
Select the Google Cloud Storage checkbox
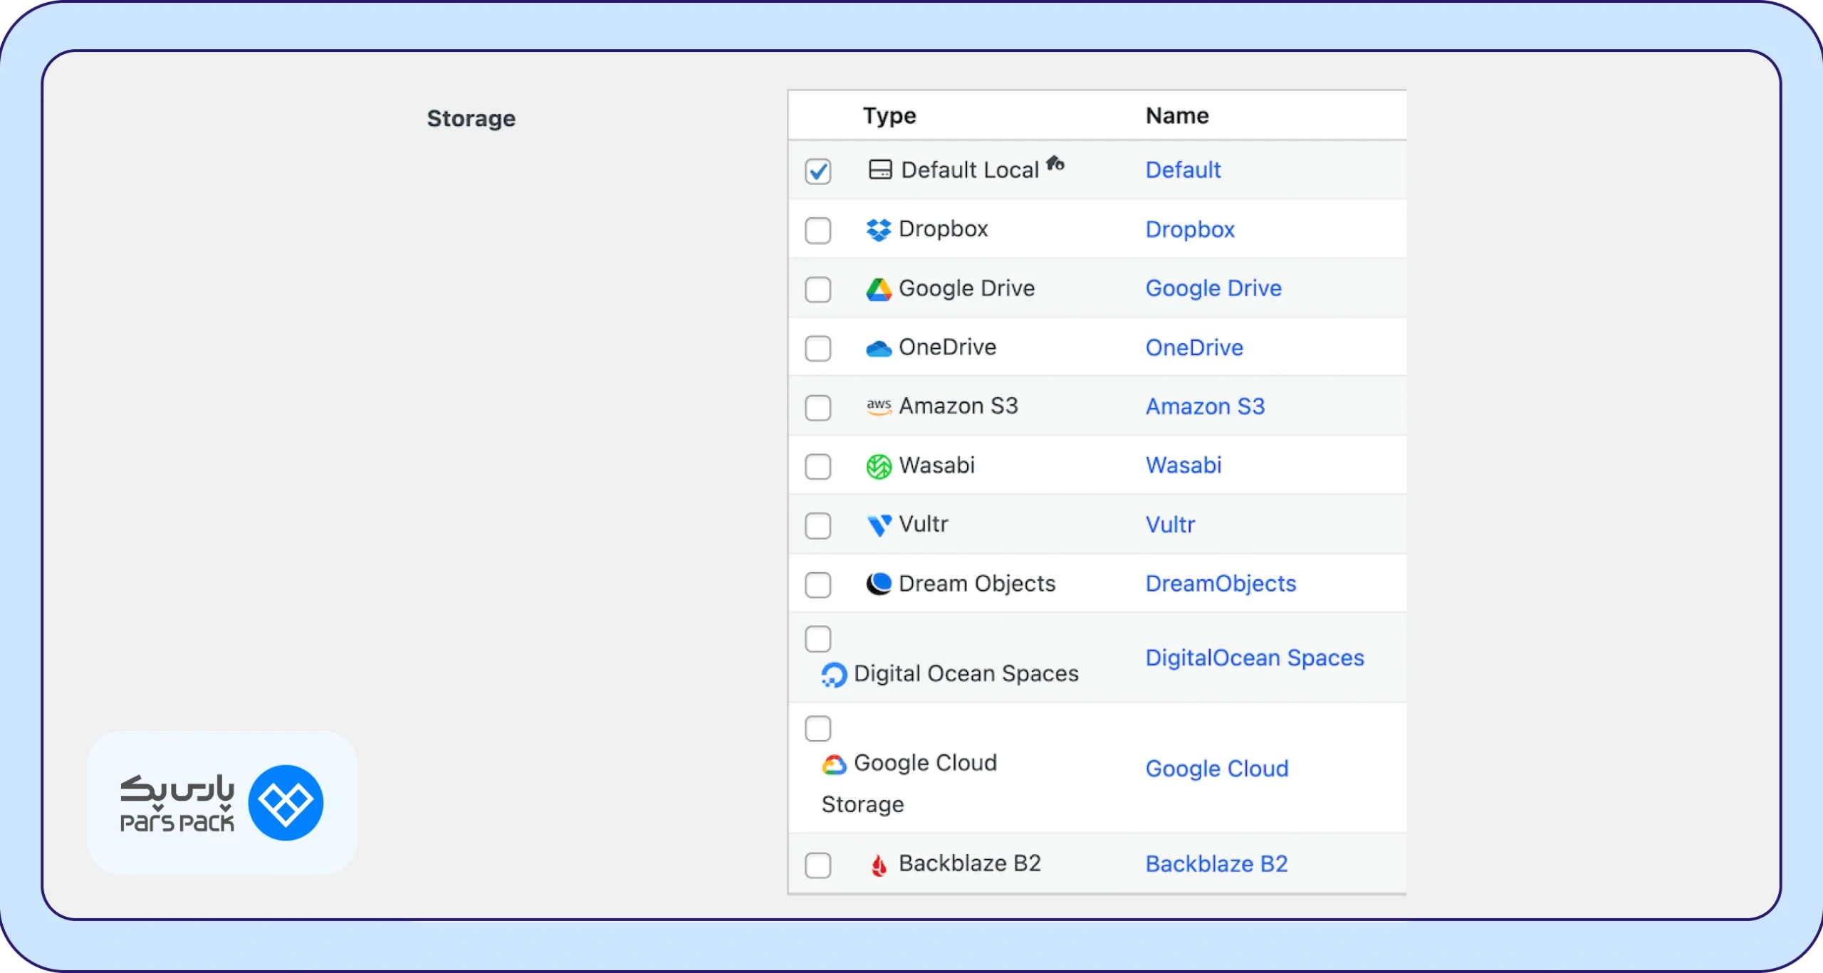pos(818,729)
